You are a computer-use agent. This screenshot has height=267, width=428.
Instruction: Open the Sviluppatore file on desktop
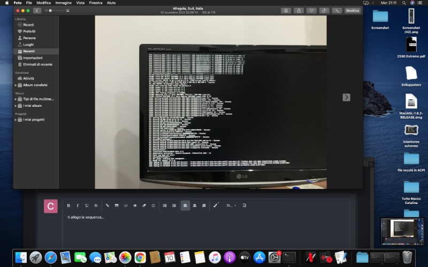[411, 76]
